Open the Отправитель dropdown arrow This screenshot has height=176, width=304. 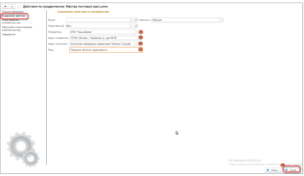pos(136,32)
